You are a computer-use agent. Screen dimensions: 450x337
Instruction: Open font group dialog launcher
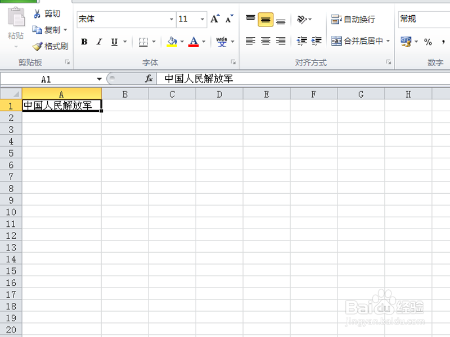click(233, 62)
